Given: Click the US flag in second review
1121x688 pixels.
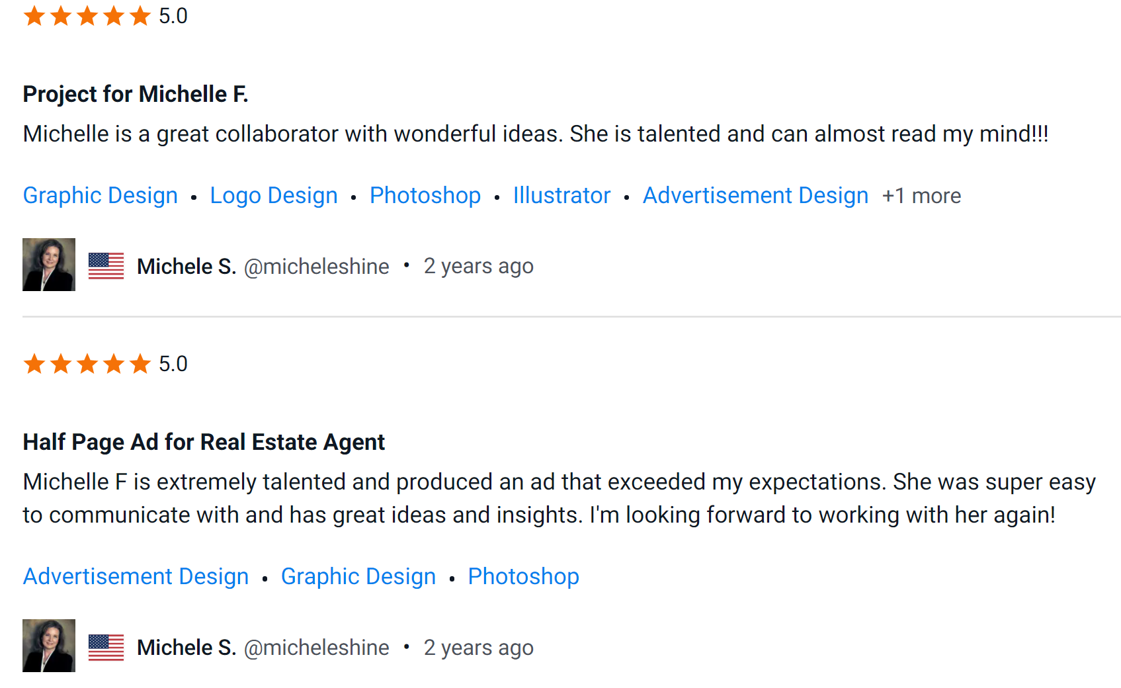Looking at the screenshot, I should pos(106,647).
